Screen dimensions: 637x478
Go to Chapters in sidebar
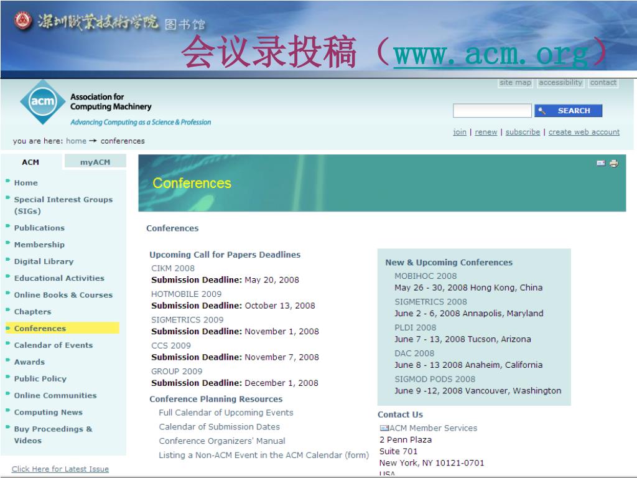[x=32, y=312]
